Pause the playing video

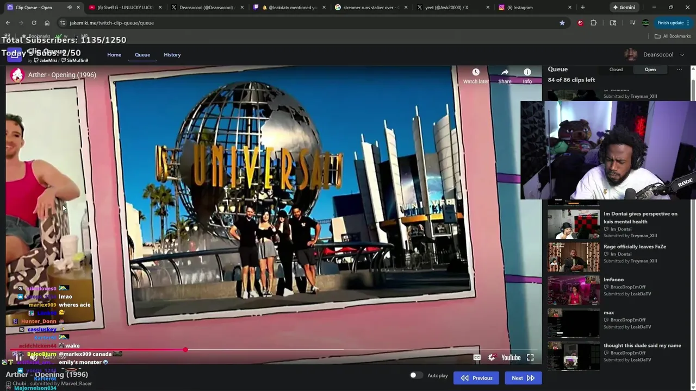18,357
